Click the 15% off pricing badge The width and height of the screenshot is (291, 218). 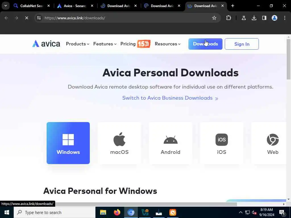144,44
